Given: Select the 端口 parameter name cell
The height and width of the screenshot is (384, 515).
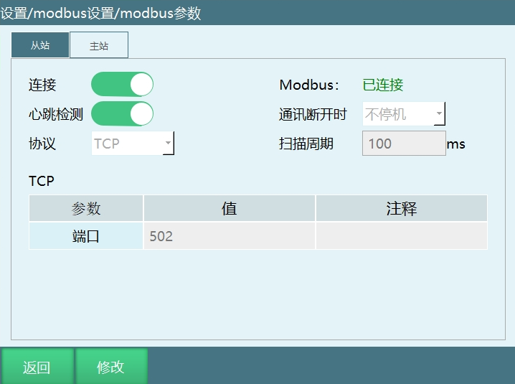Looking at the screenshot, I should (x=86, y=236).
